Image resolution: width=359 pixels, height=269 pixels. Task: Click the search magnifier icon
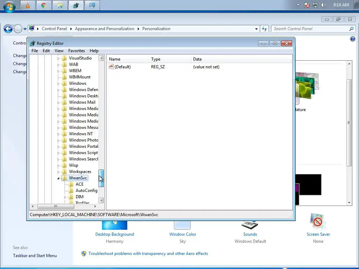[351, 29]
